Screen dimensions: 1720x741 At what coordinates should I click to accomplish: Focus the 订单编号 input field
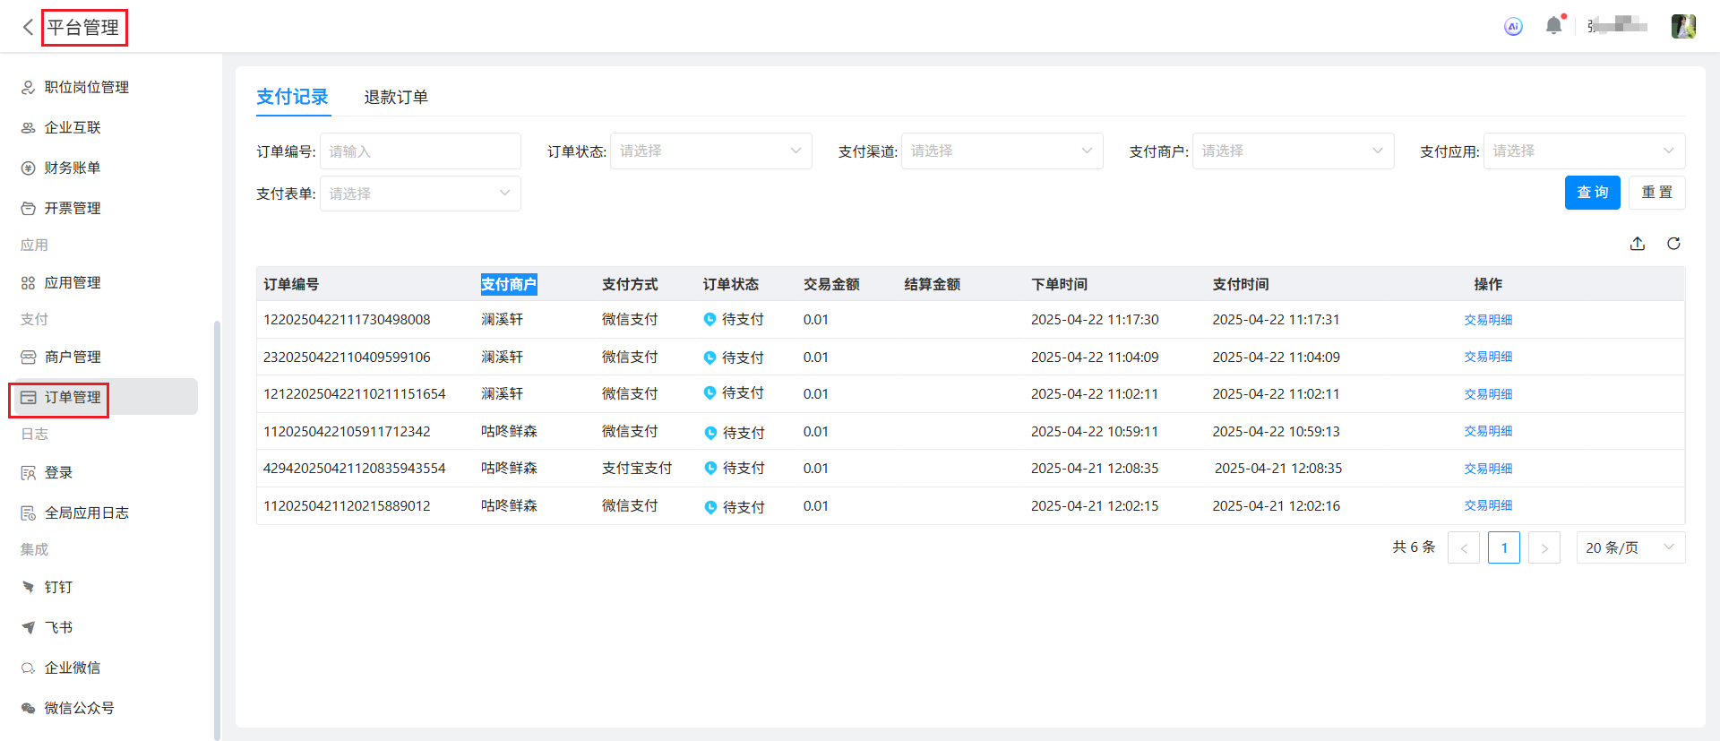420,151
